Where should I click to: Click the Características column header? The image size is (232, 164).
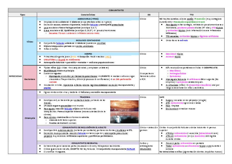[88, 14]
